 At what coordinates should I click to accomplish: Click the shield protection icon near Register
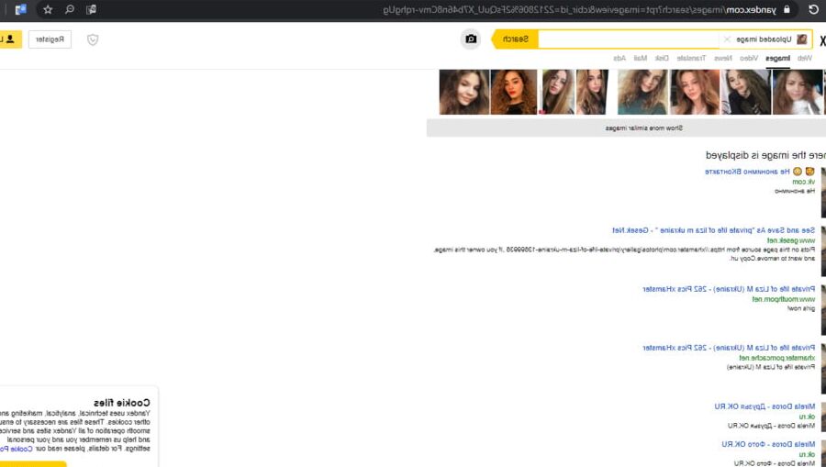(x=93, y=39)
